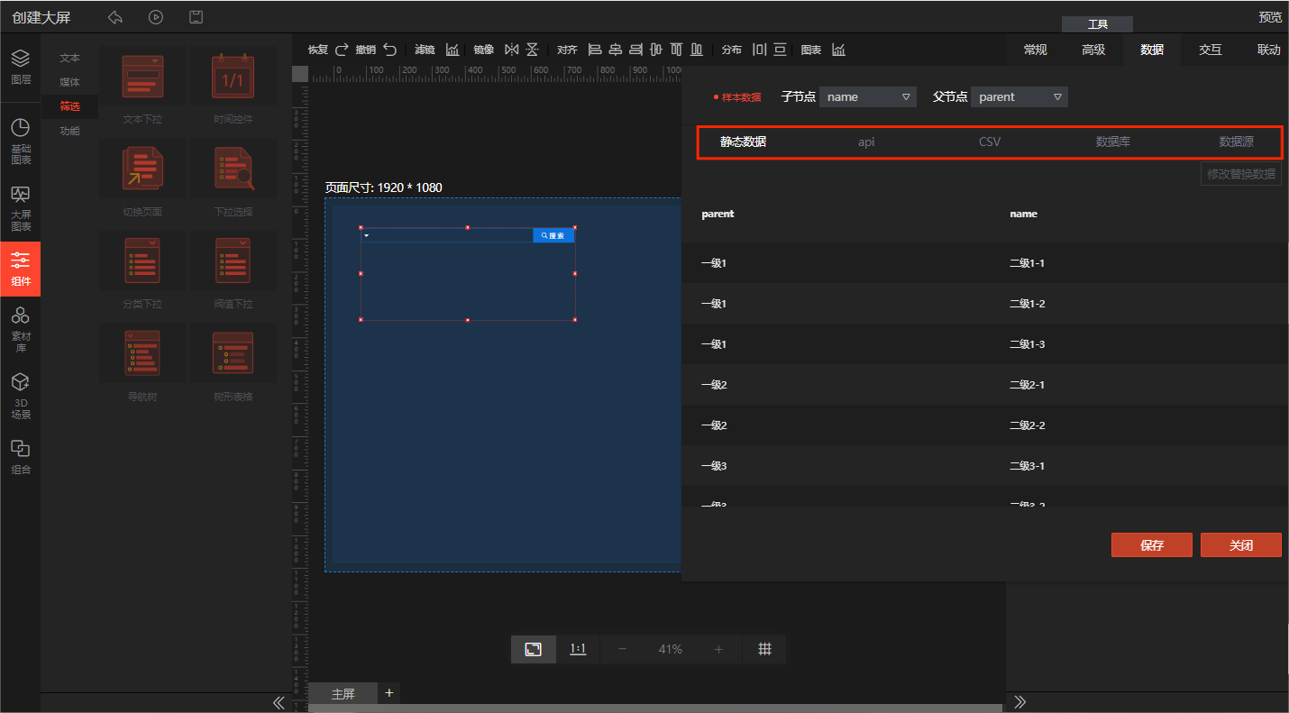Image resolution: width=1289 pixels, height=713 pixels.
Task: Click the 滤镜 filter chart icon
Action: [x=453, y=50]
